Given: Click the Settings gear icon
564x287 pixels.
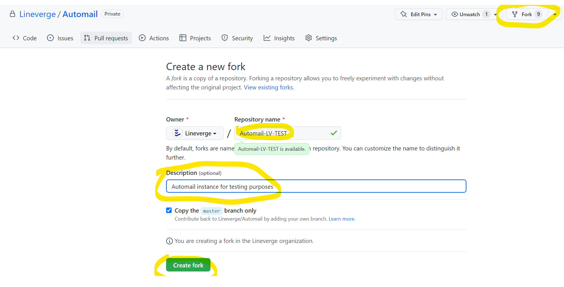Looking at the screenshot, I should pyautogui.click(x=308, y=38).
